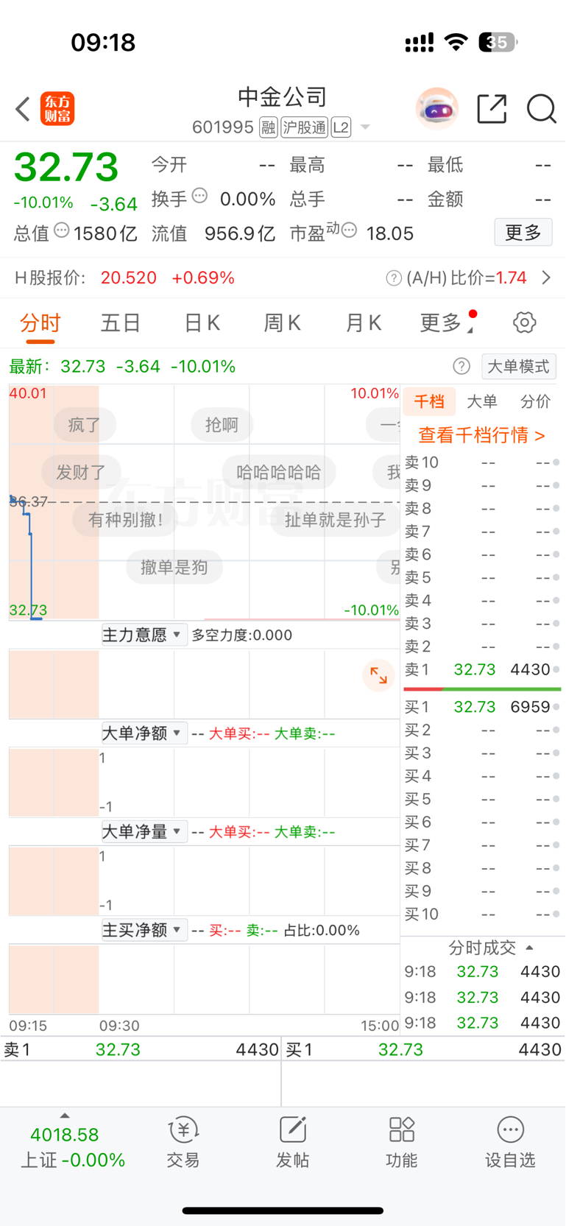Image resolution: width=566 pixels, height=1226 pixels.
Task: Switch to the 周K tab
Action: point(283,323)
